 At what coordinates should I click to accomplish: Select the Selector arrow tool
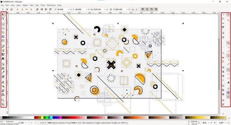(3, 14)
